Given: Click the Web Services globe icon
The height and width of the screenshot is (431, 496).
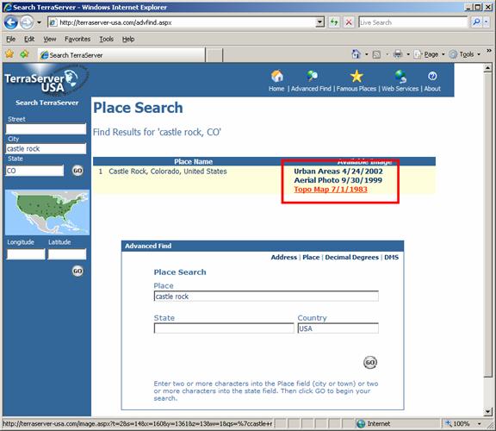Looking at the screenshot, I should (400, 77).
